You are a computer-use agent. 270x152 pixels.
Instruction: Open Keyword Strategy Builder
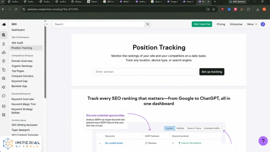[22, 111]
